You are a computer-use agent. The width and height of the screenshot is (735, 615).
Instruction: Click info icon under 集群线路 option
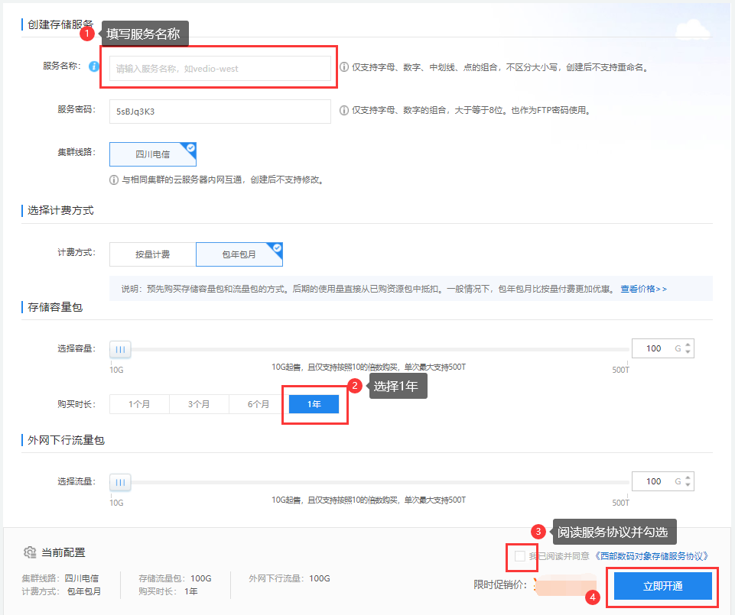click(114, 180)
